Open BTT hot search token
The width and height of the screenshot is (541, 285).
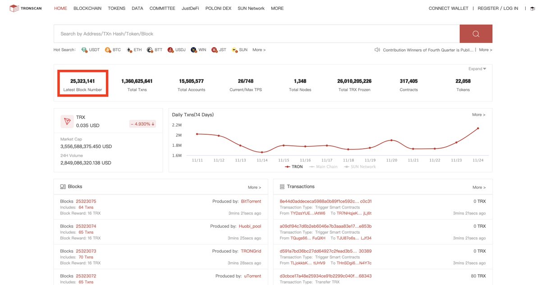pyautogui.click(x=154, y=50)
